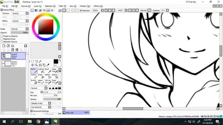This screenshot has width=223, height=125.
Task: Open the zoom 300% dropdown
Action: [102, 10]
